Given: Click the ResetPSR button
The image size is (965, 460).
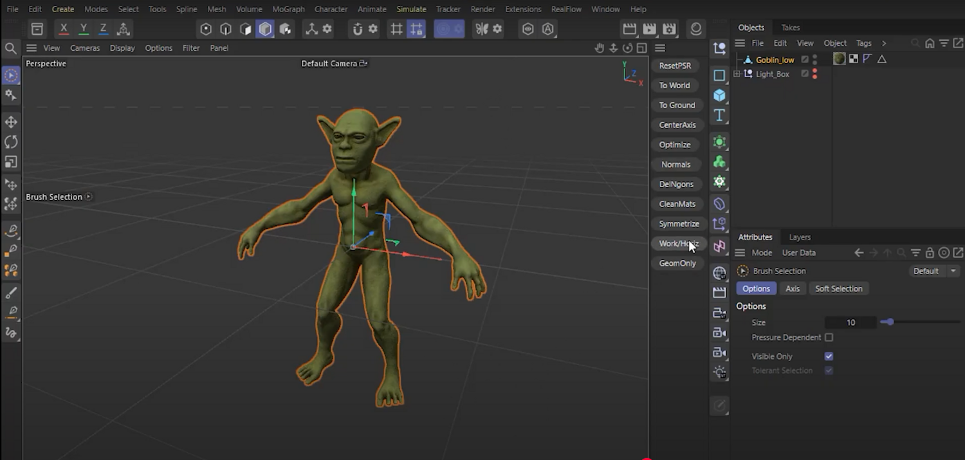Looking at the screenshot, I should point(675,66).
